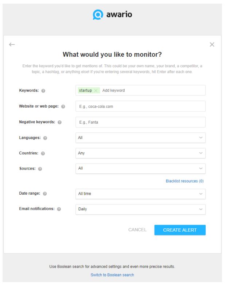
Task: Open Switch to Boolean search link
Action: (x=112, y=275)
